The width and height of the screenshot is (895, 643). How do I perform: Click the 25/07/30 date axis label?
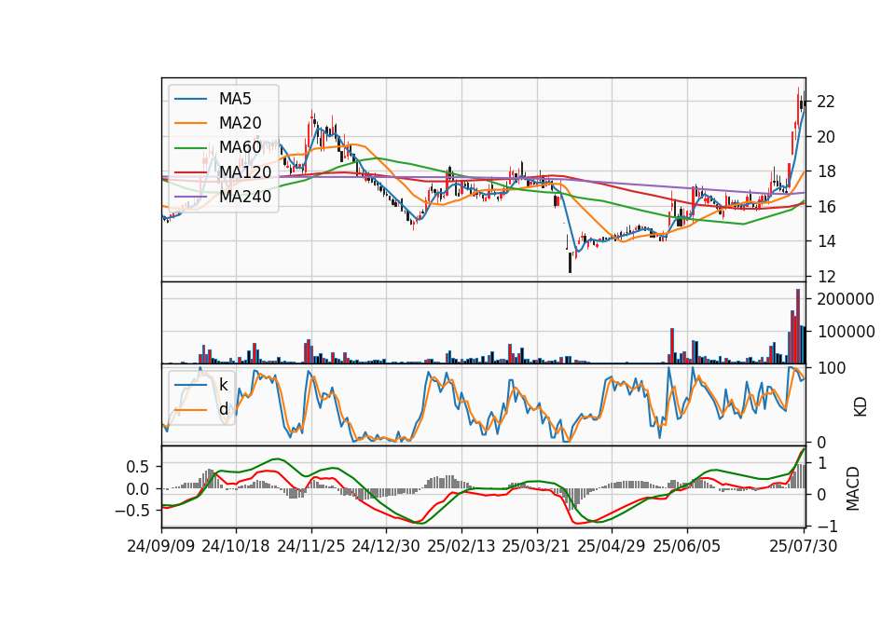[804, 546]
